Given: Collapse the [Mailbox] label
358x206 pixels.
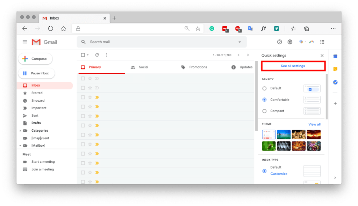Looking at the screenshot, I should pyautogui.click(x=20, y=146).
